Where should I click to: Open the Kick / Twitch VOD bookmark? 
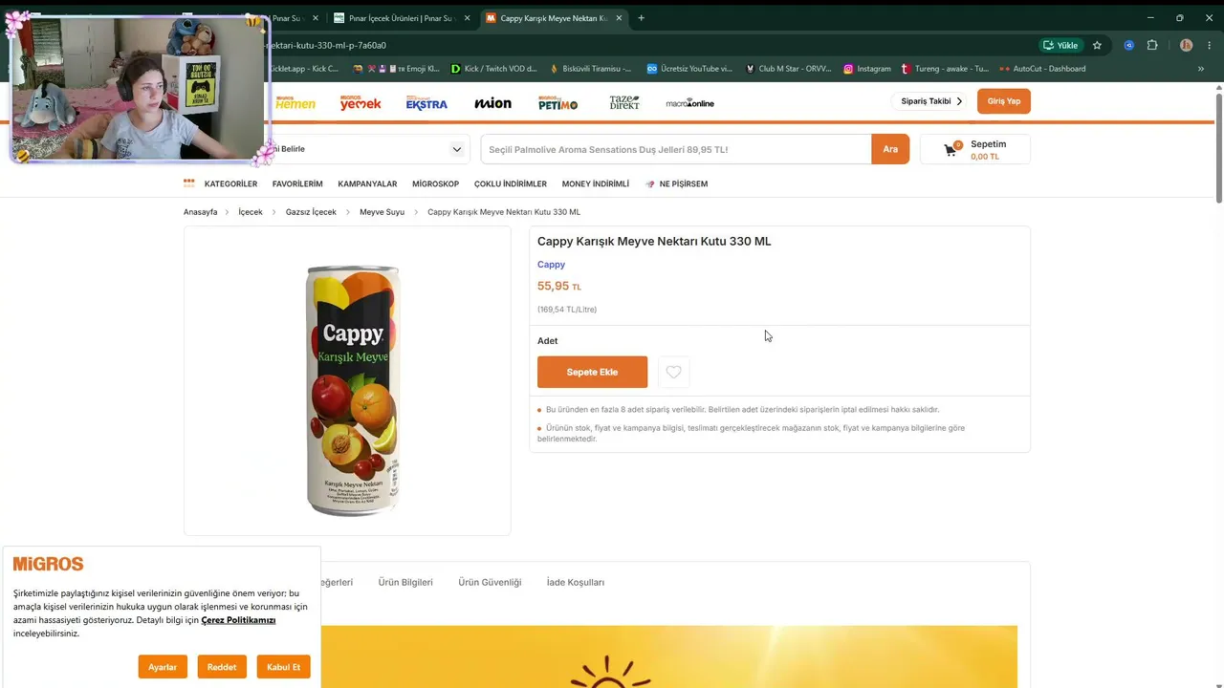point(493,69)
